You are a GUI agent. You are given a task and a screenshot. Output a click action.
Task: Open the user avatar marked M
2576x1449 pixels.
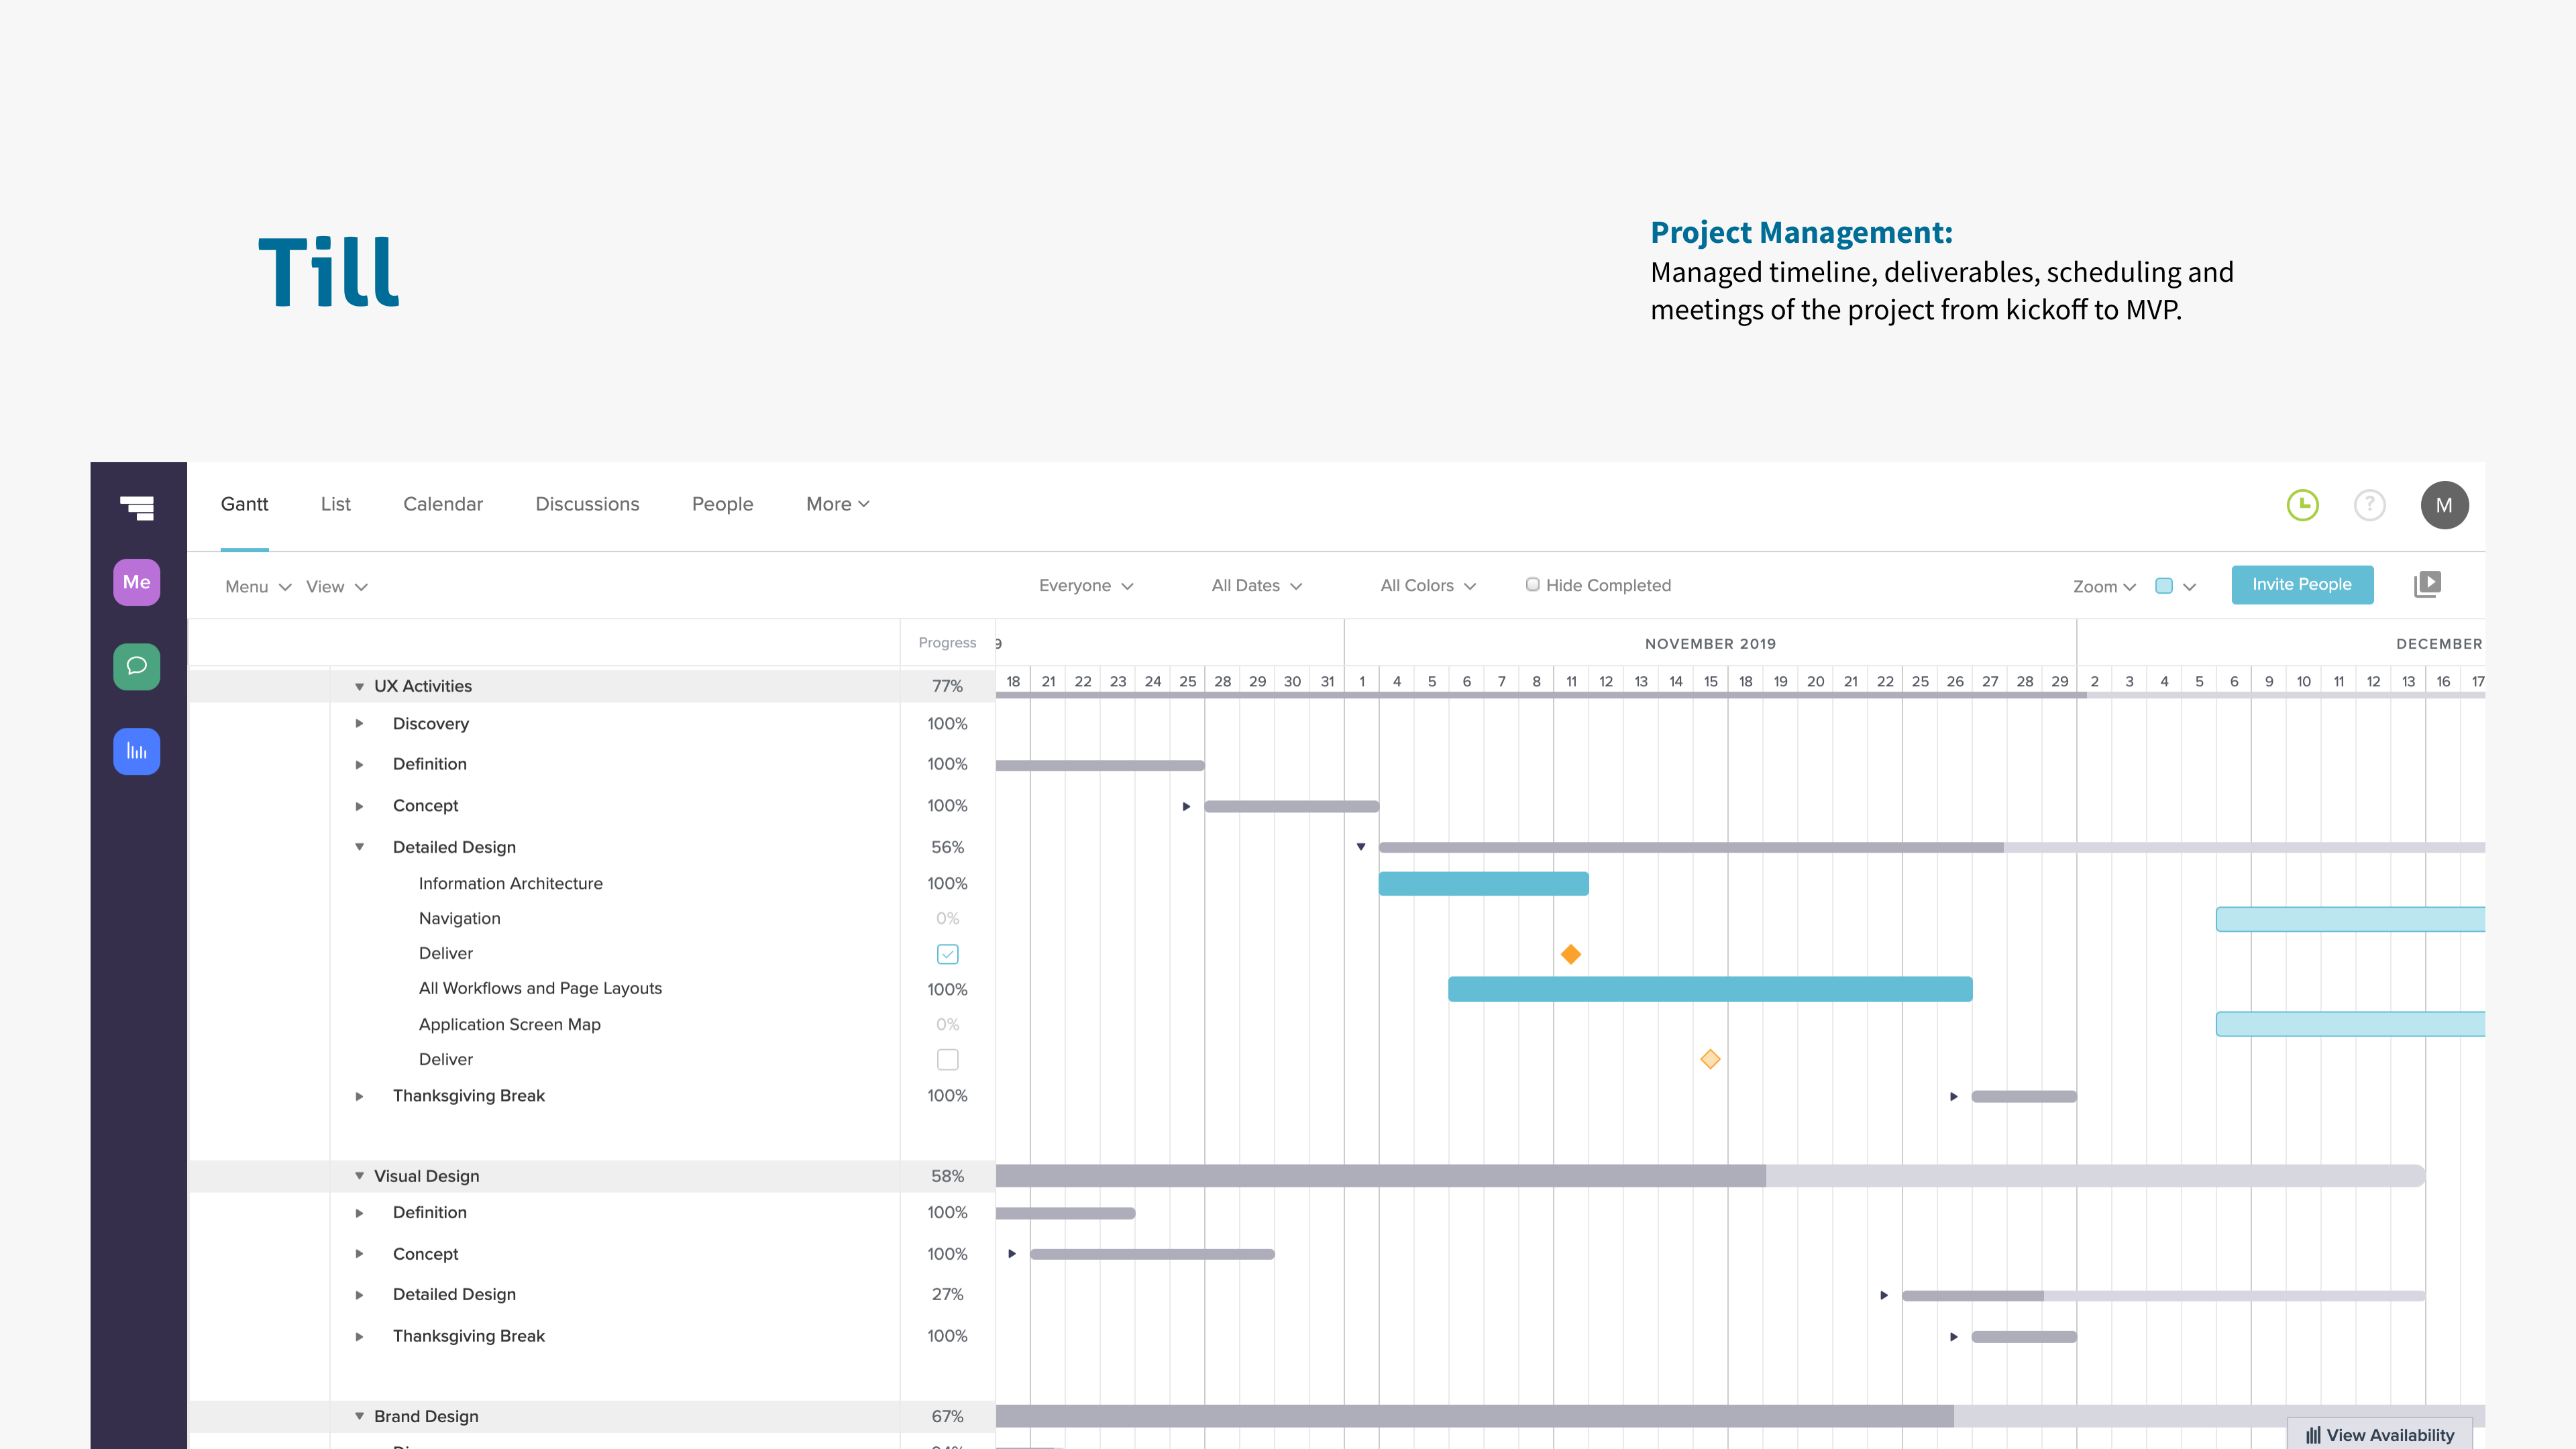(x=2444, y=505)
